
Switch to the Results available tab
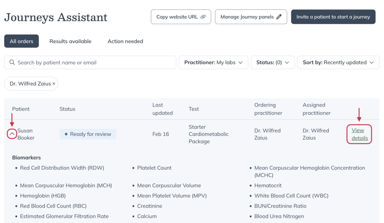[70, 41]
